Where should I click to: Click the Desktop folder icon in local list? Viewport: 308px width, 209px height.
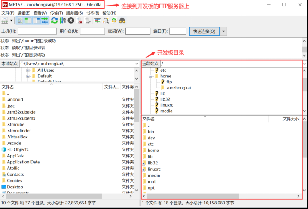[4, 187]
